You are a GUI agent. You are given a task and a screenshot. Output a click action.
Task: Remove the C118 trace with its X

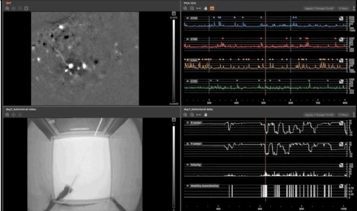coord(187,18)
